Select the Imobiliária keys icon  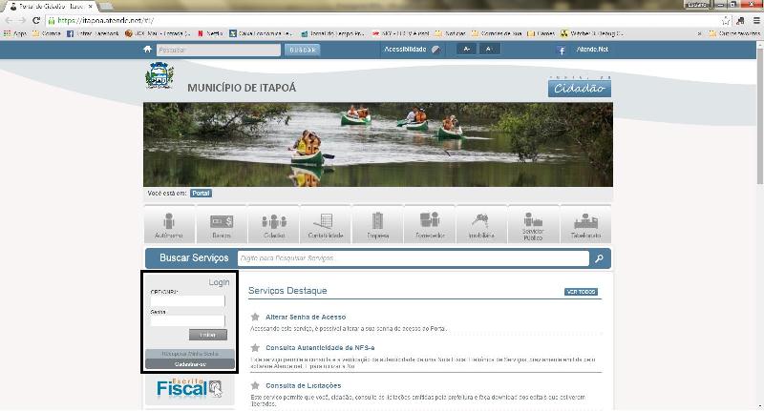pos(481,224)
